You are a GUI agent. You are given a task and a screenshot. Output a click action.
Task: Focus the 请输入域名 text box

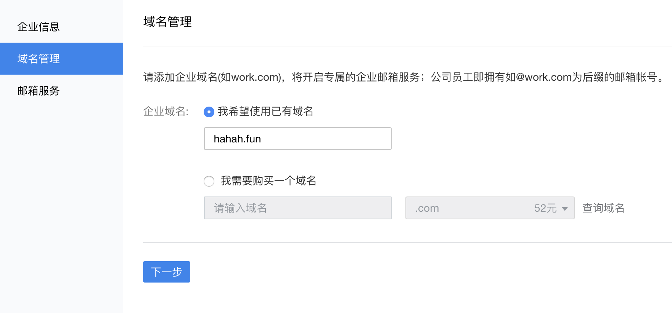(x=297, y=208)
